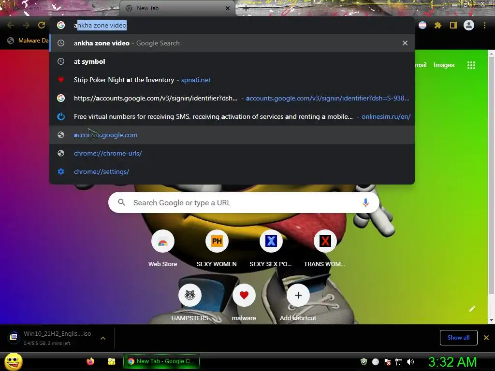Click the tray icon beside the shield
Image resolution: width=495 pixels, height=371 pixels.
click(x=375, y=362)
